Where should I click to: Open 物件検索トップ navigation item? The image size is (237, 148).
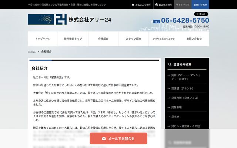point(73,39)
